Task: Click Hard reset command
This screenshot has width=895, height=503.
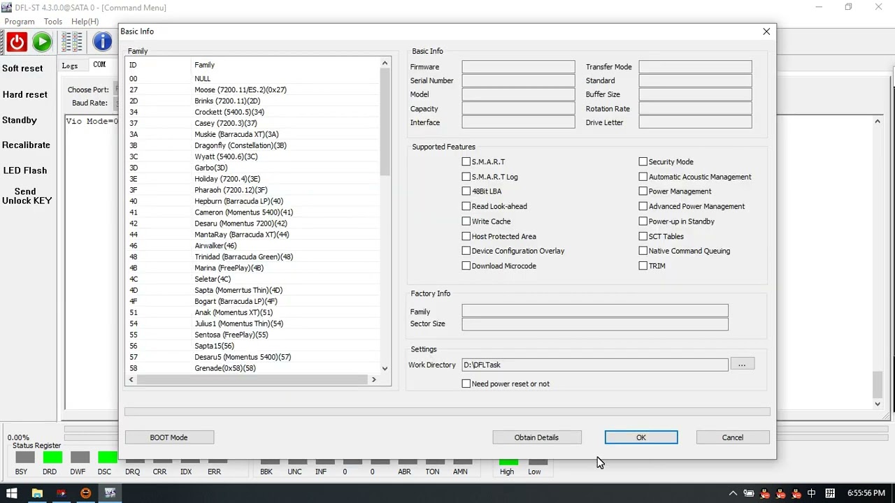Action: pos(25,94)
